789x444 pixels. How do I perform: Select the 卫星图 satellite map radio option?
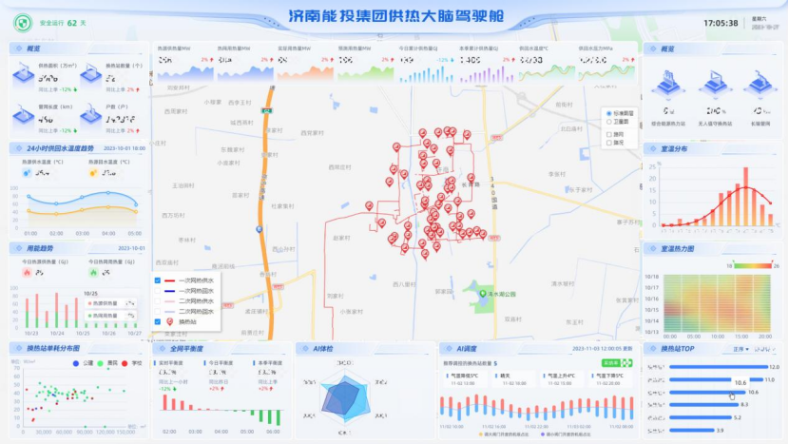point(609,122)
